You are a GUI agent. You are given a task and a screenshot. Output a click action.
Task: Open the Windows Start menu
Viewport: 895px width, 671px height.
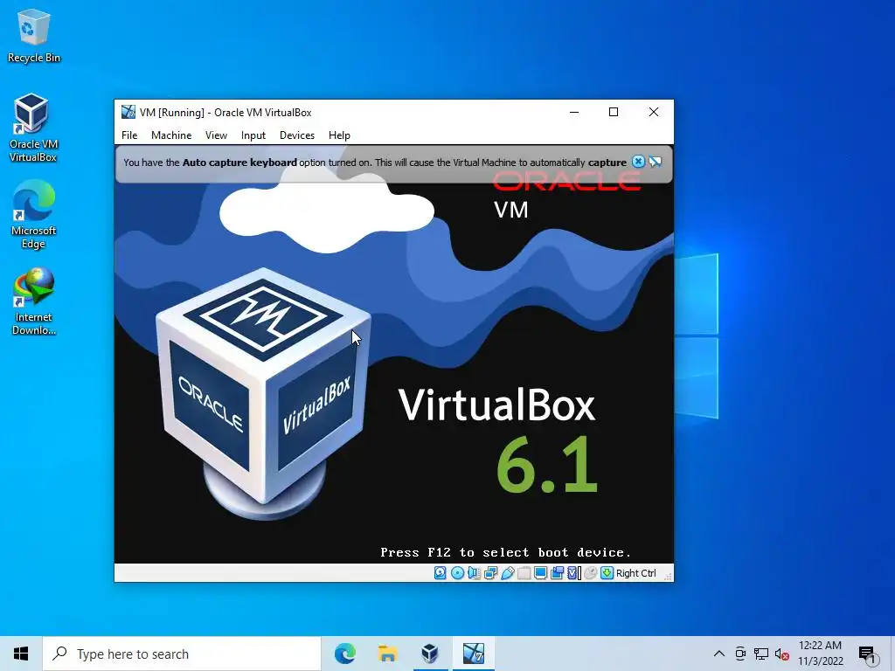(21, 654)
